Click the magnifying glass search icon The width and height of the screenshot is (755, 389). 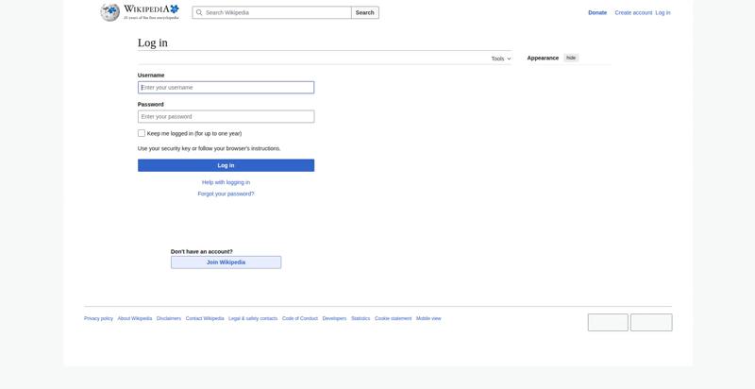point(199,13)
